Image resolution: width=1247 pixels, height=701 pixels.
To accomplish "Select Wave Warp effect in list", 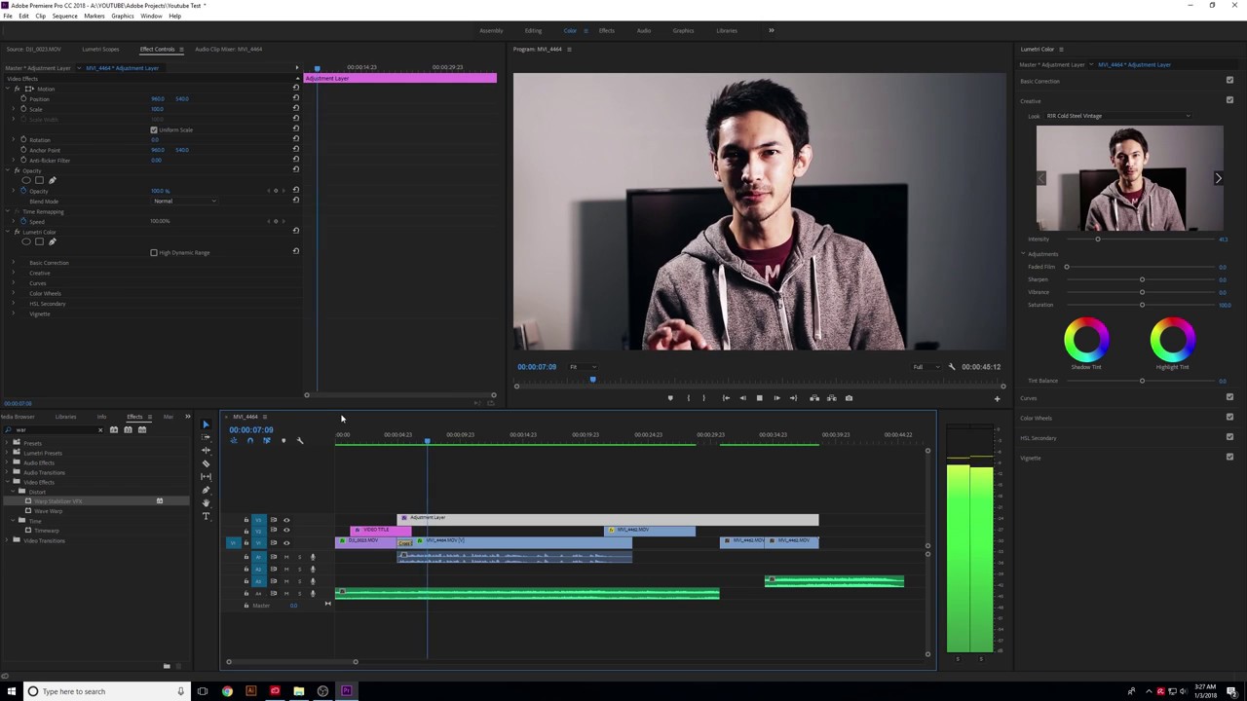I will tap(48, 511).
